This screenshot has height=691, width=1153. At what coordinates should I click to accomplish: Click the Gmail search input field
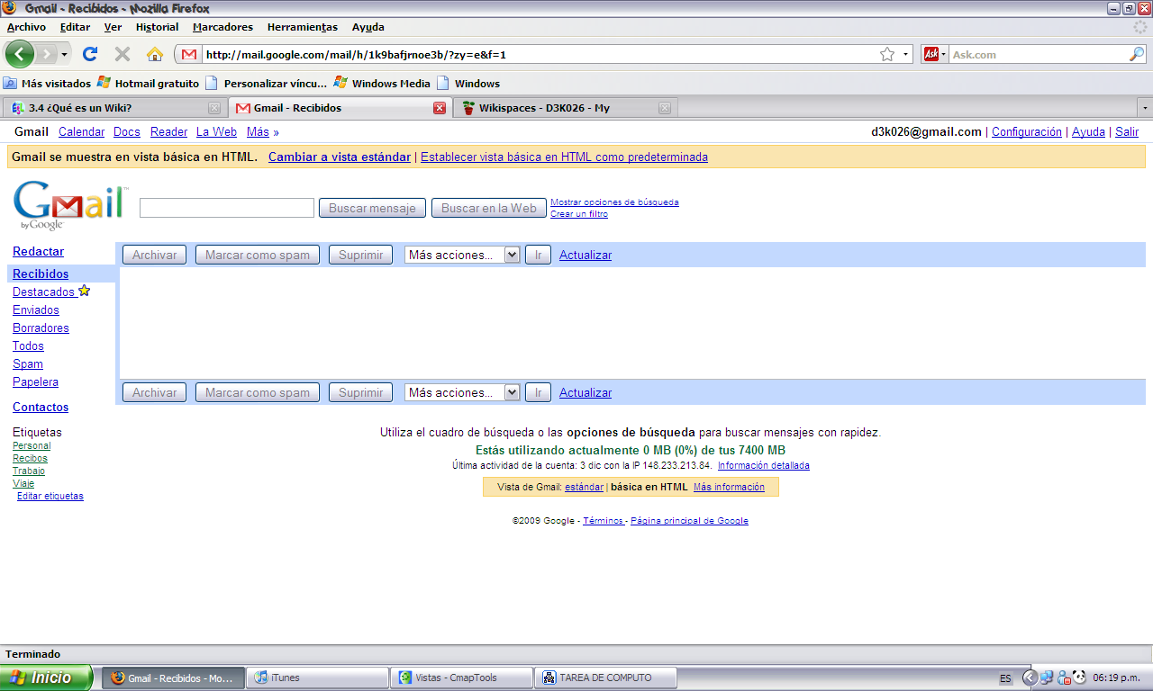coord(227,208)
